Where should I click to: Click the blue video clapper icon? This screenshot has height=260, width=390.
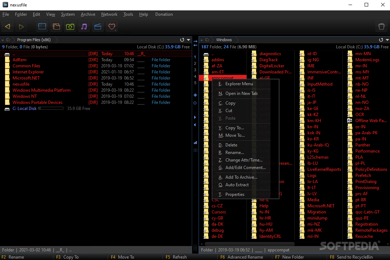[x=98, y=27]
